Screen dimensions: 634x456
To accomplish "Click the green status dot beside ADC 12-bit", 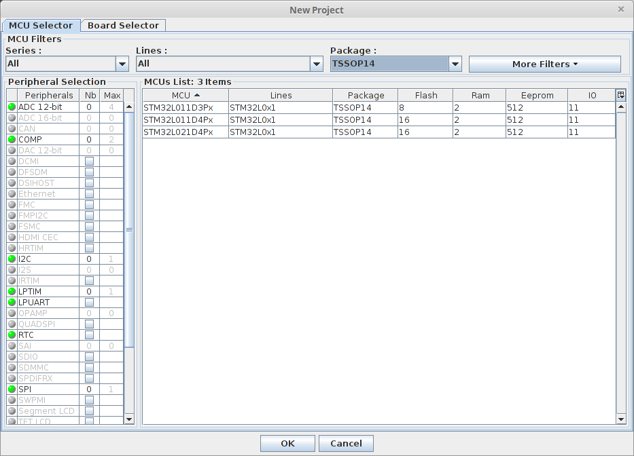I will (12, 107).
